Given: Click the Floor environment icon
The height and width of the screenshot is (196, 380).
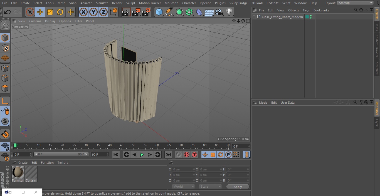Looking at the screenshot, I should (209, 12).
